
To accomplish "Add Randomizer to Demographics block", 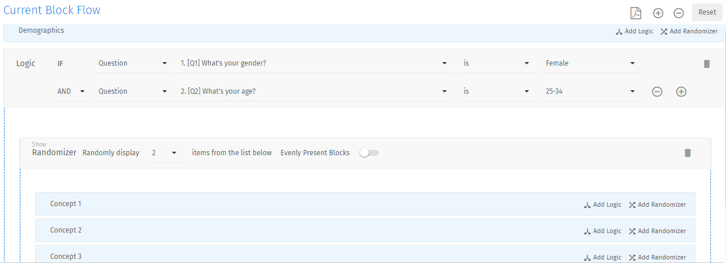I will 689,32.
